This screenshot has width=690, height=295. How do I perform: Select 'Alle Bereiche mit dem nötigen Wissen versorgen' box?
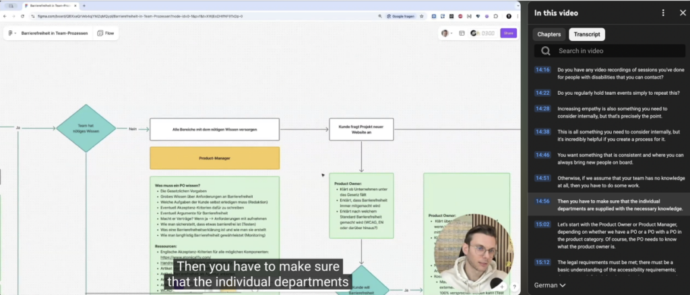pos(215,130)
